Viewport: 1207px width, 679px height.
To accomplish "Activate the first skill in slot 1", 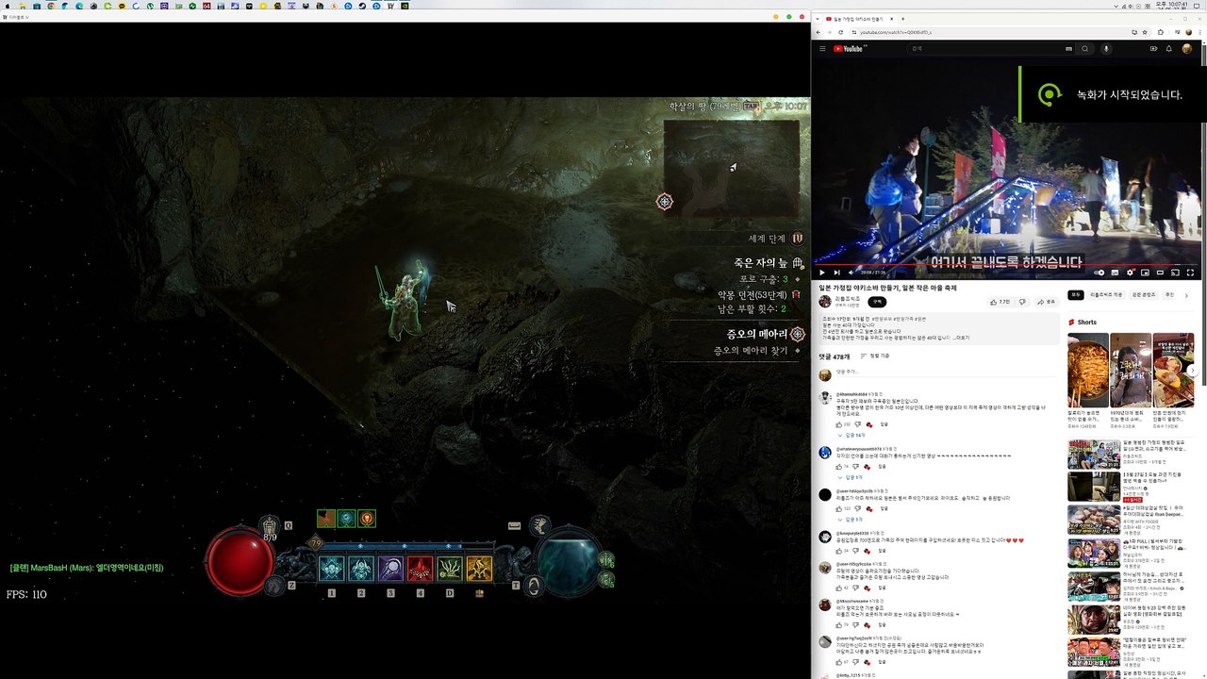I will 331,569.
